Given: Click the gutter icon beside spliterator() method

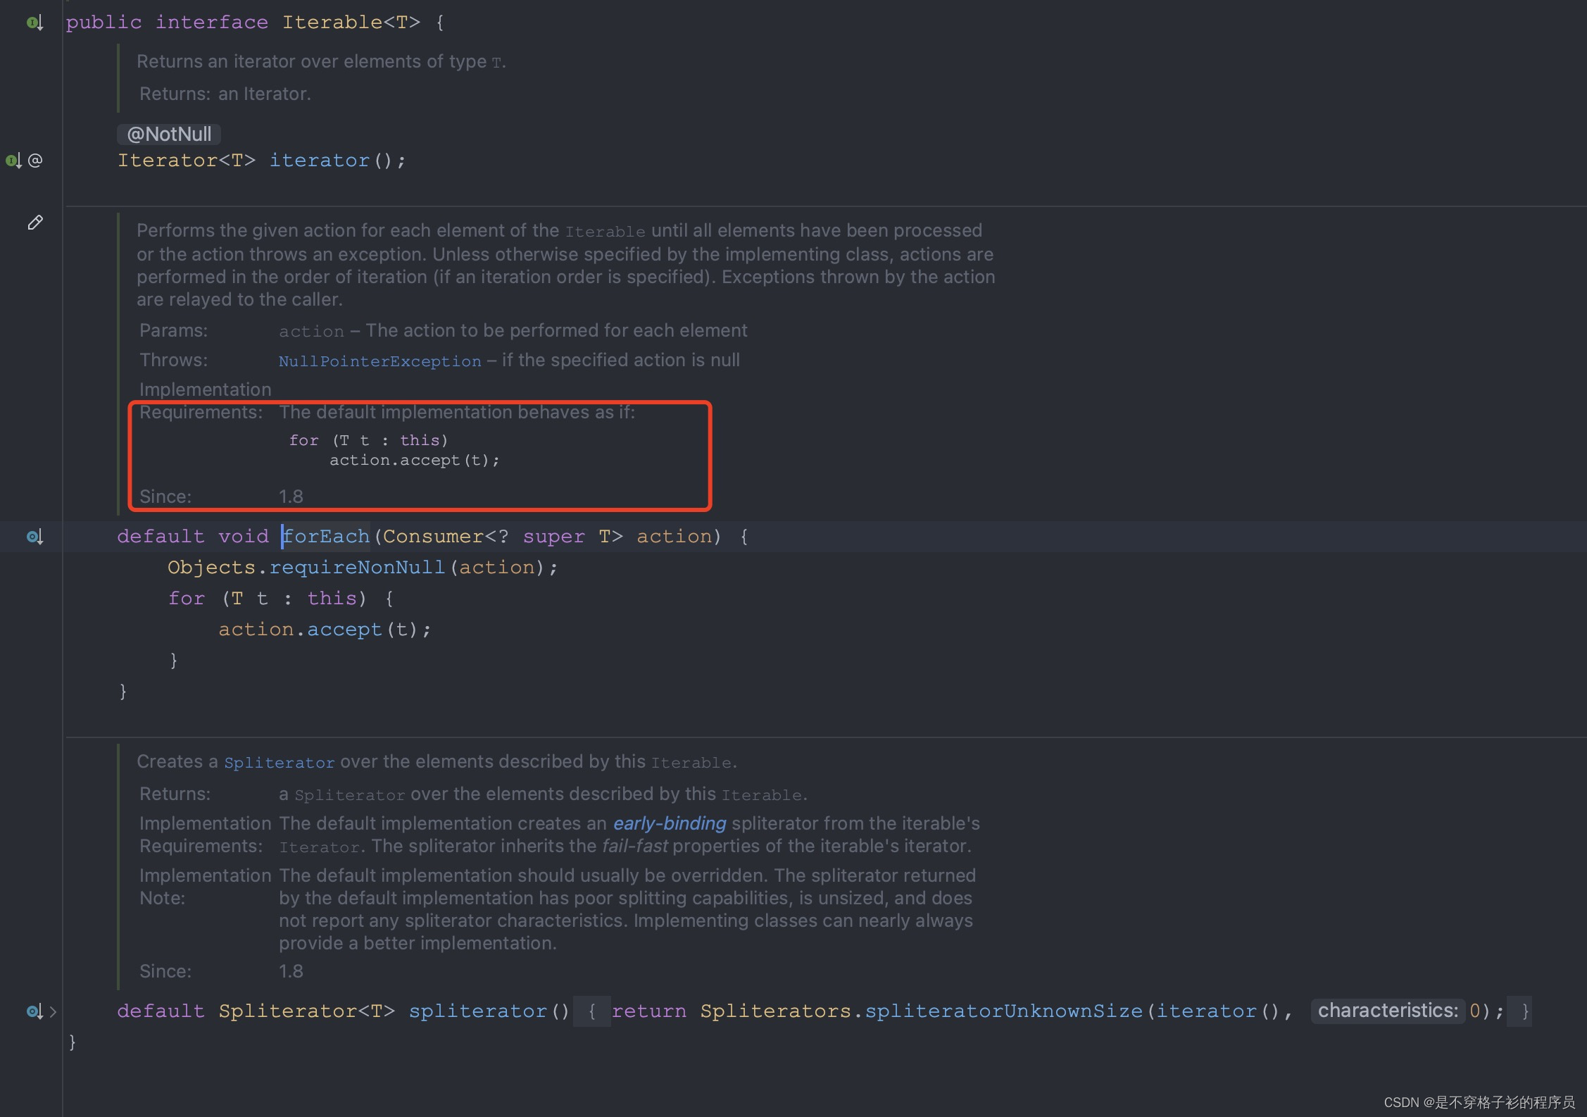Looking at the screenshot, I should coord(34,1012).
